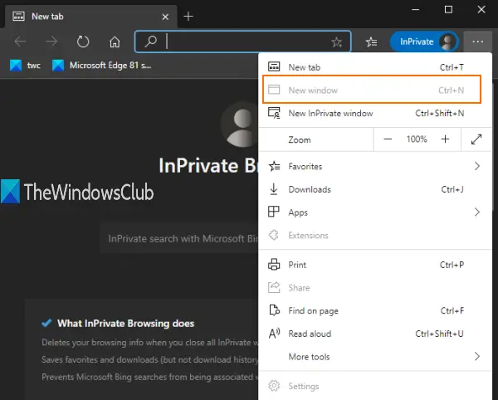Maximize the browser window

click(x=448, y=10)
